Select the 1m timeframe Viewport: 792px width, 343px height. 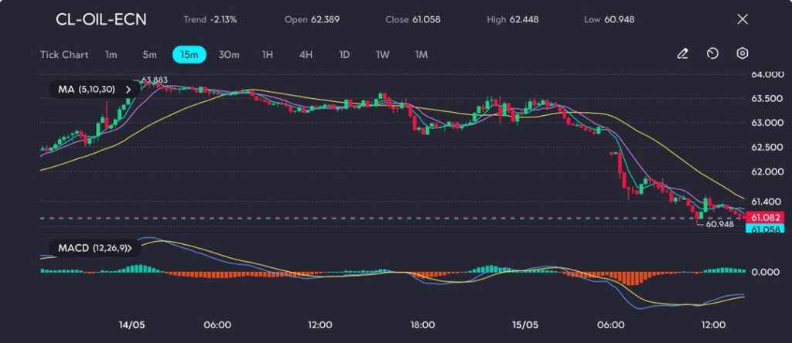pyautogui.click(x=111, y=55)
